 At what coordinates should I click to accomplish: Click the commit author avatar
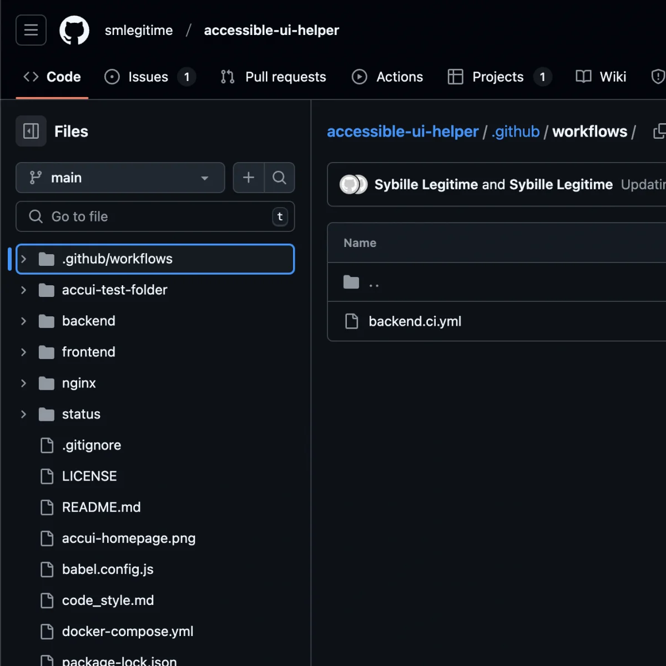pyautogui.click(x=354, y=184)
